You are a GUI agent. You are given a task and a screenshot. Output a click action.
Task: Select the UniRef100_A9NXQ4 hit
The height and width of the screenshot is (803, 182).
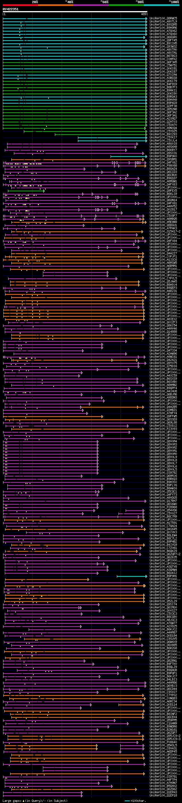[163, 128]
